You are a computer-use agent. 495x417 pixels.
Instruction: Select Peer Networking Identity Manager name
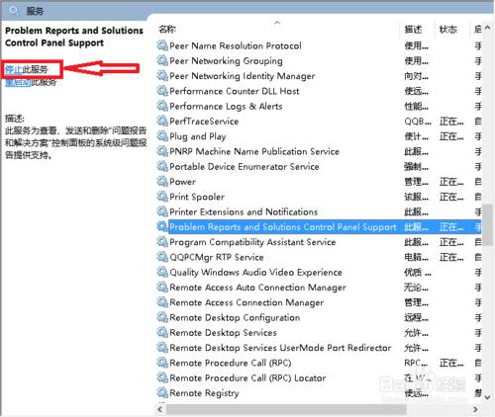(242, 76)
